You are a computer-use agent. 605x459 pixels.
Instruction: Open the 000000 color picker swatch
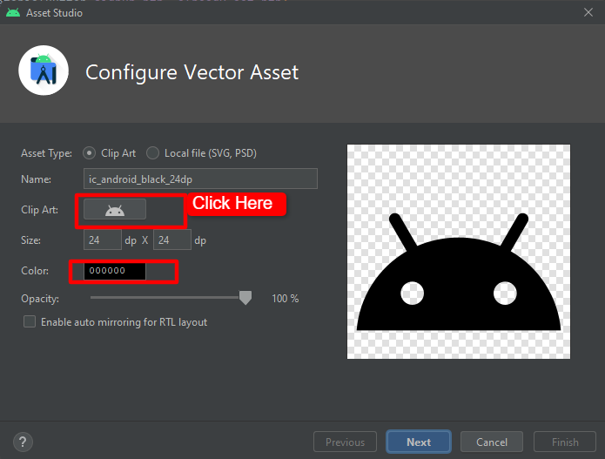(x=115, y=271)
